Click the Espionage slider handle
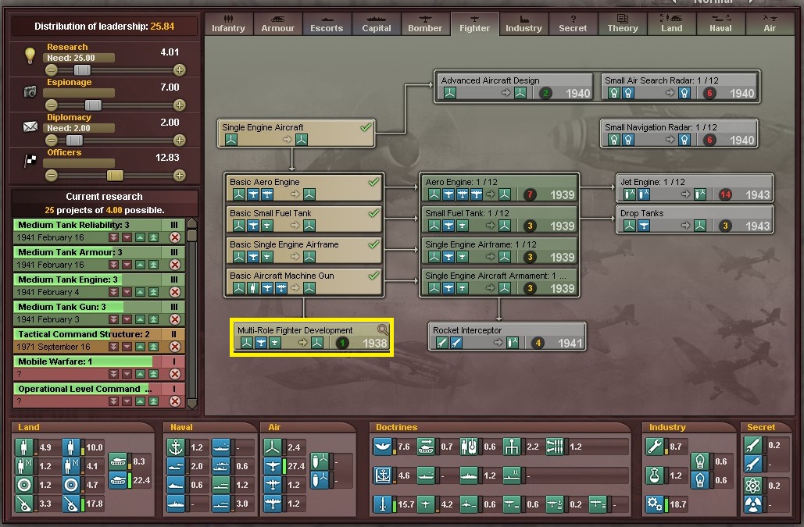This screenshot has height=527, width=804. pyautogui.click(x=93, y=105)
